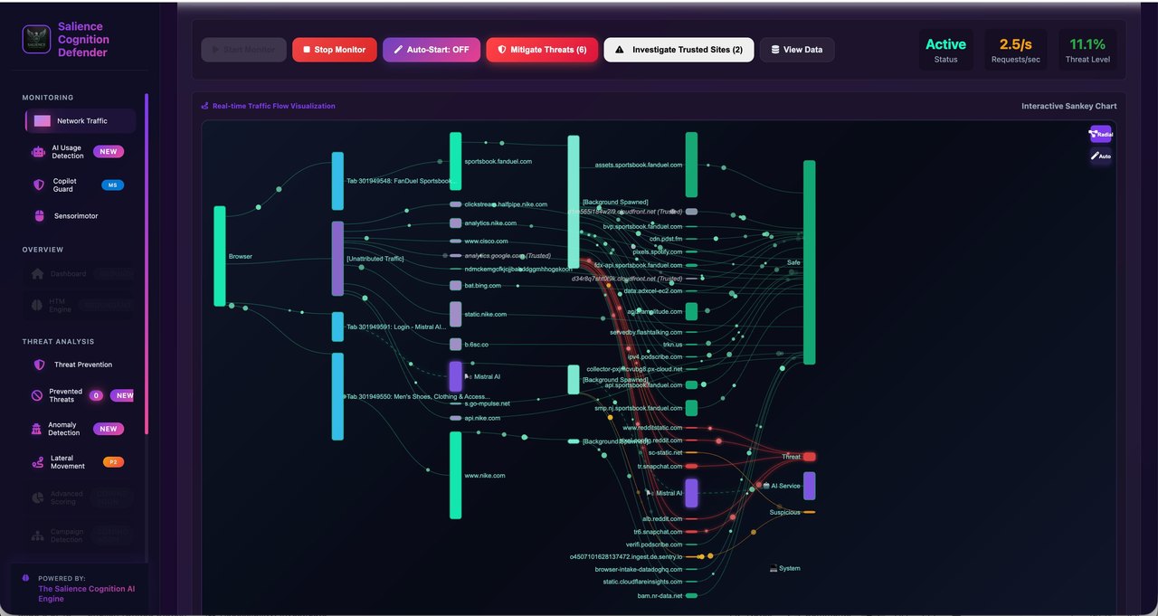Click The Salience Cognition AI Engine link
1158x616 pixels.
(x=86, y=593)
